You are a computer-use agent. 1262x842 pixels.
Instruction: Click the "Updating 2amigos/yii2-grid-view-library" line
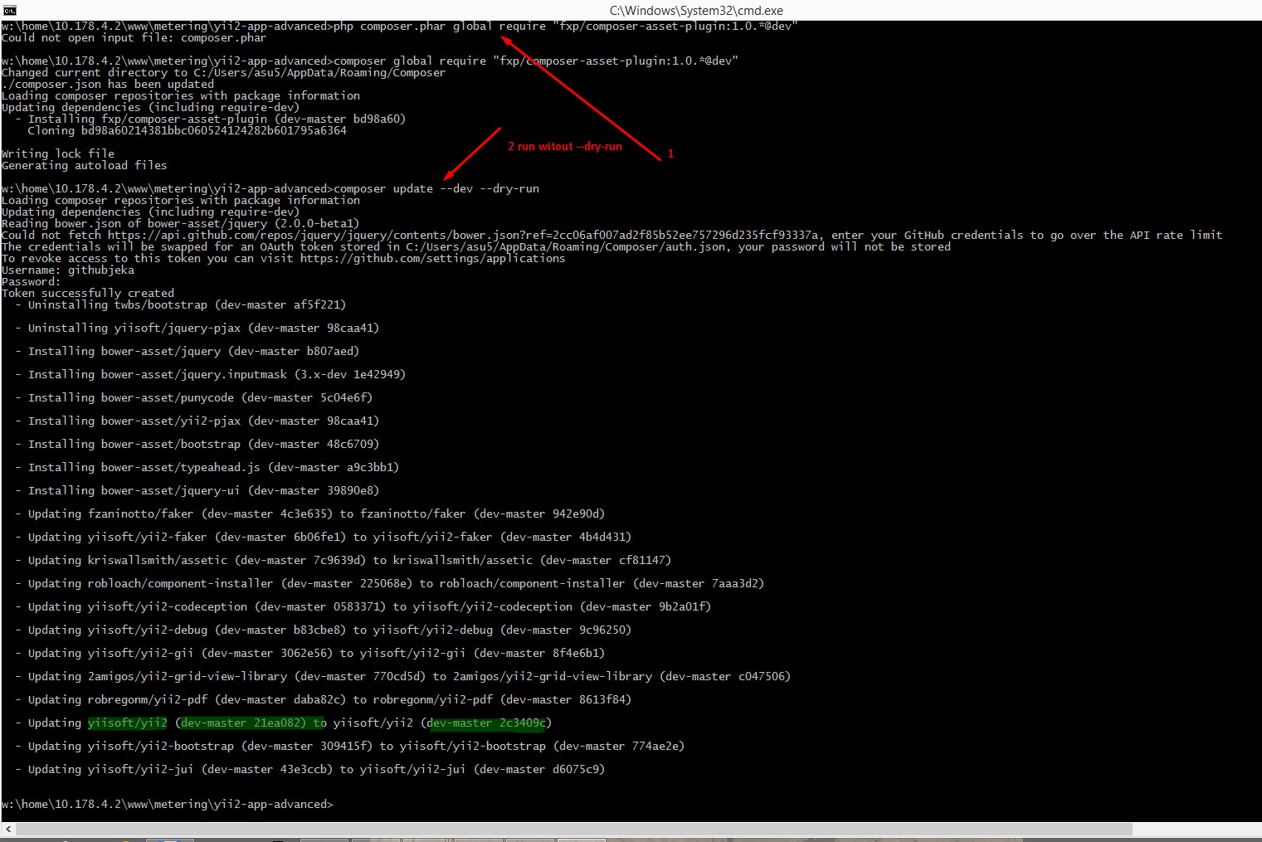[x=410, y=676]
